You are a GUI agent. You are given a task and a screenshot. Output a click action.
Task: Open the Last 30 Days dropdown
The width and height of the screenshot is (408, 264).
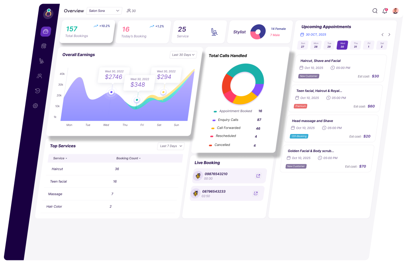(x=183, y=55)
